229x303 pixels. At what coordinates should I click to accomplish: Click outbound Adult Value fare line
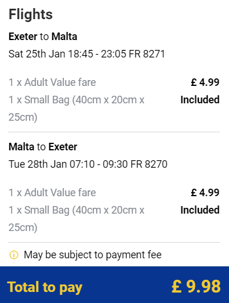(x=52, y=82)
